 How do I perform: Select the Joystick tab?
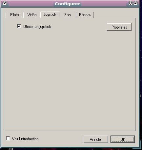coord(50,14)
